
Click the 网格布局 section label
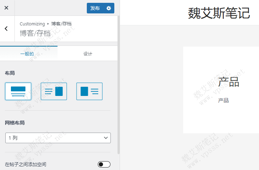click(15, 123)
